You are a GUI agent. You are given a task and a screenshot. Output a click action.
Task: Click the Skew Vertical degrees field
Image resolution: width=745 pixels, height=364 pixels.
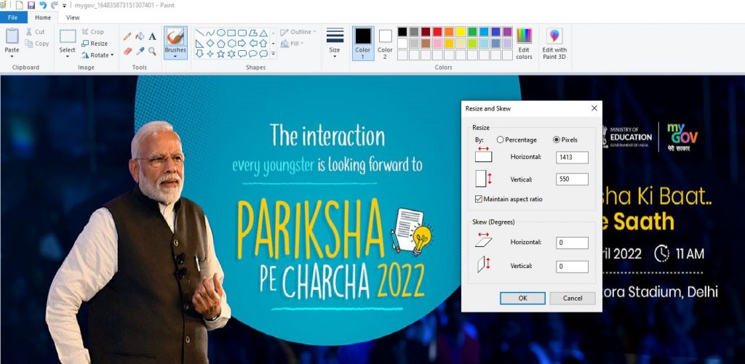572,267
